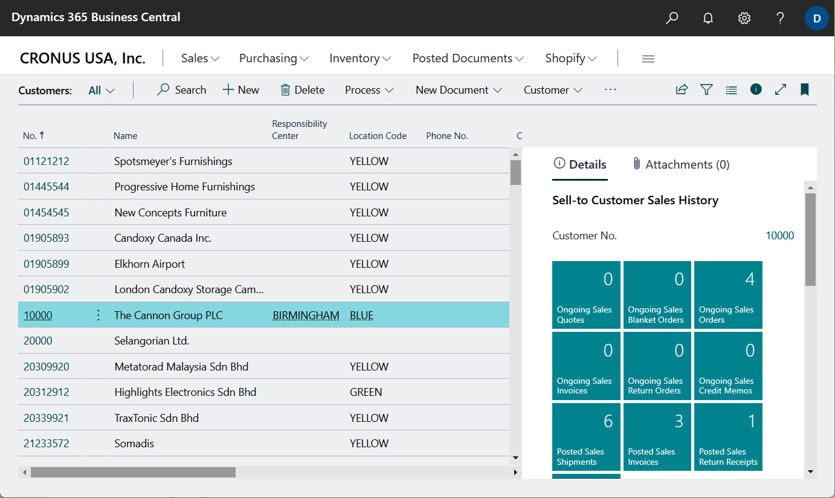Go to CRONUS USA, Inc. home

pyautogui.click(x=83, y=59)
